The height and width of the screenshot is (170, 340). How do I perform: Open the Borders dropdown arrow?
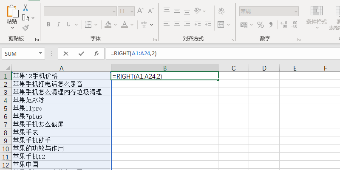96,25
